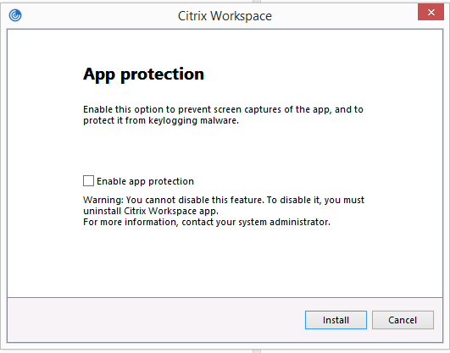
Task: Click the title bar between logo and title
Action: (x=99, y=16)
